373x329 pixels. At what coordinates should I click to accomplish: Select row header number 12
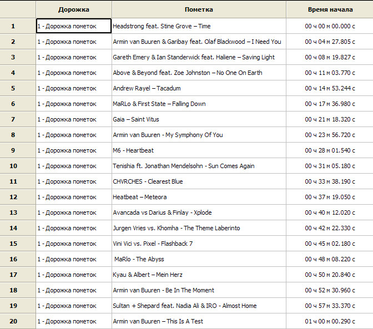click(x=18, y=197)
